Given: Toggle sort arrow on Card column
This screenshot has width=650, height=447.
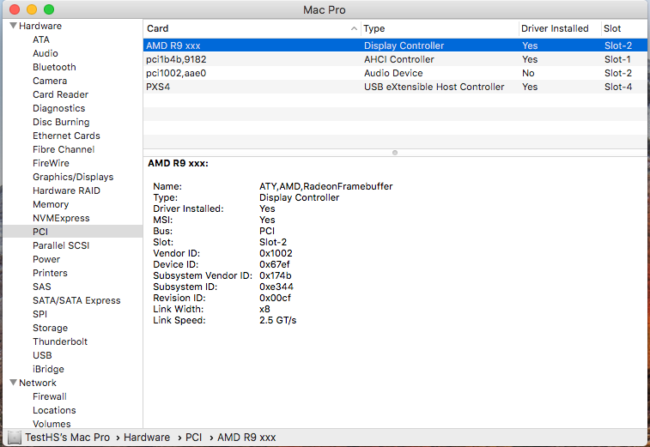Looking at the screenshot, I should coord(354,28).
